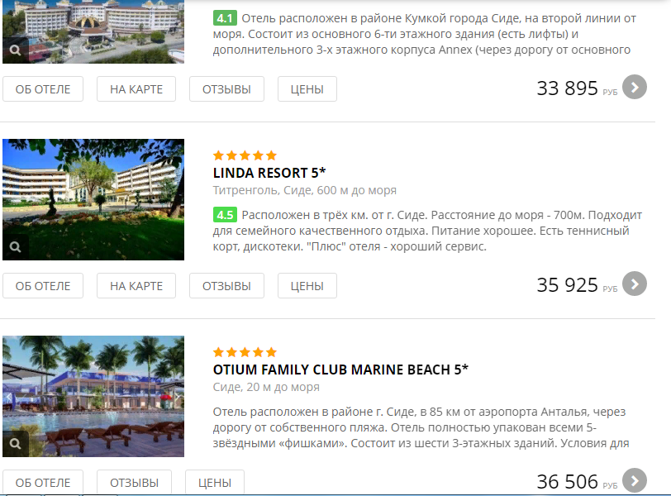Click the five-star rating of Linda Resort

245,155
